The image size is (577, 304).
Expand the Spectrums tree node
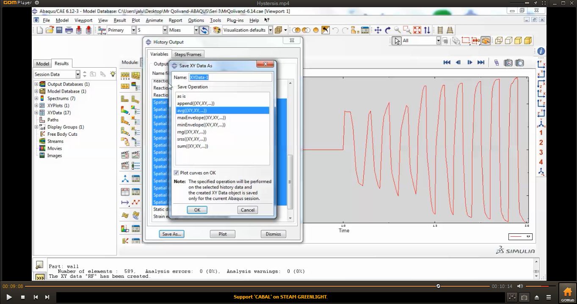click(x=36, y=99)
